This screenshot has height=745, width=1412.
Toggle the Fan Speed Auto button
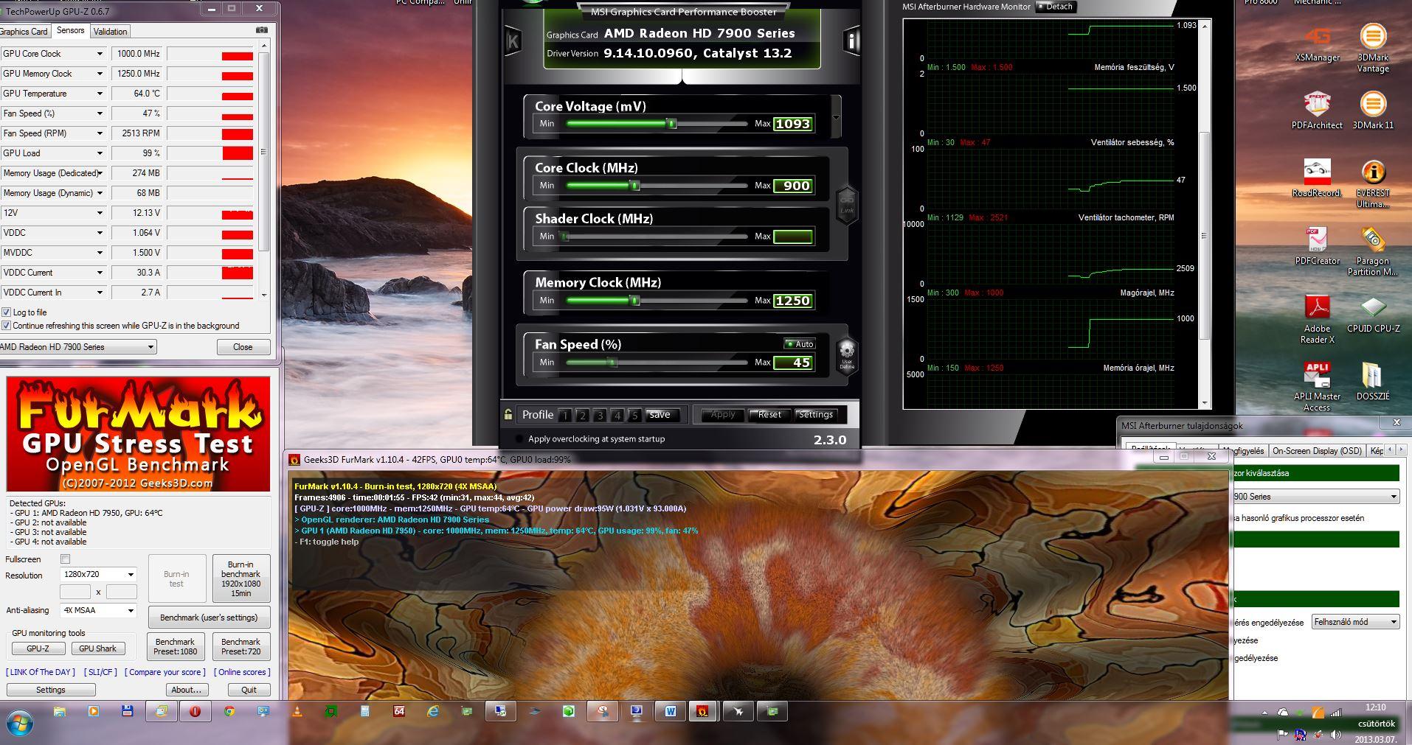pyautogui.click(x=800, y=344)
